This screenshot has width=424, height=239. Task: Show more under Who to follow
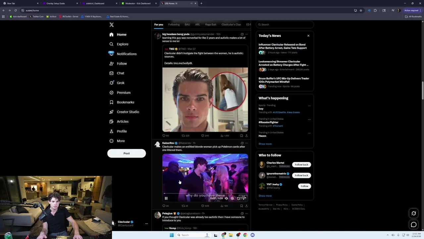(x=265, y=196)
